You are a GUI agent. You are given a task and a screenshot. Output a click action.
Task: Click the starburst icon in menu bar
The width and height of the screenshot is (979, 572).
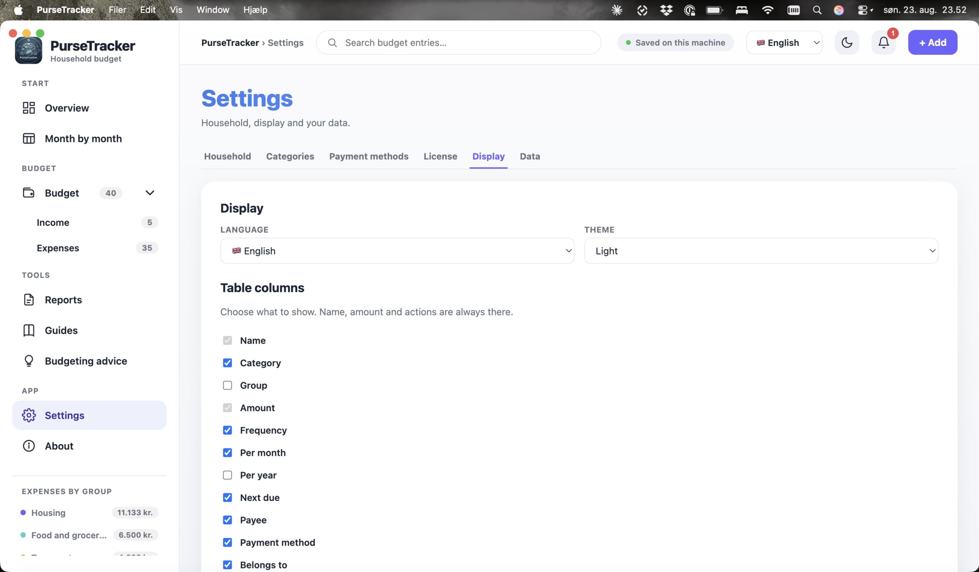click(x=617, y=10)
